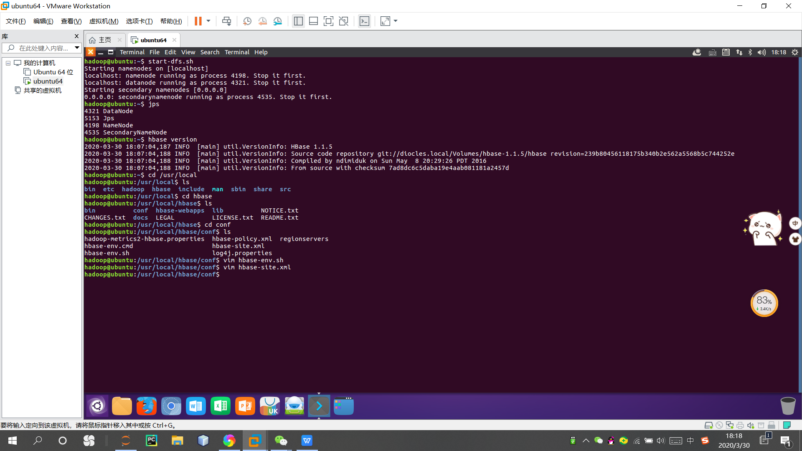Open the snapshot manager
Image resolution: width=802 pixels, height=451 pixels.
[x=278, y=21]
